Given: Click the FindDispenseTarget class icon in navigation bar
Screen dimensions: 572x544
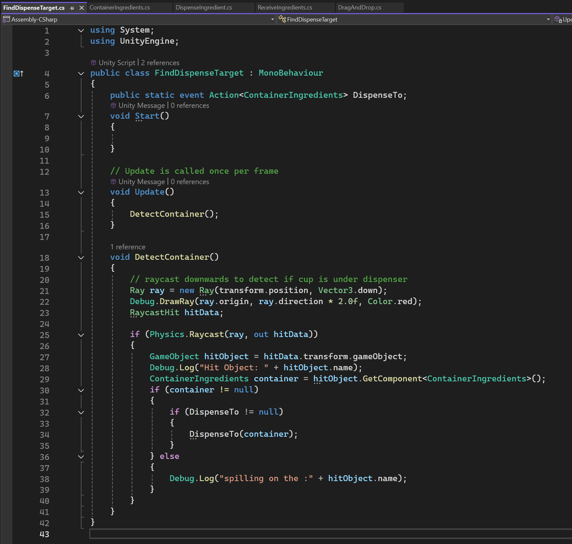Looking at the screenshot, I should [282, 20].
